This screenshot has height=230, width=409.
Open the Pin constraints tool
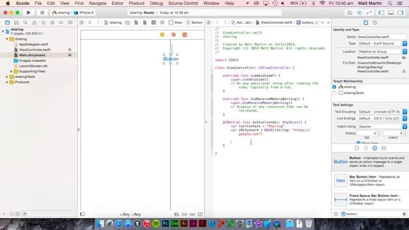pyautogui.click(x=185, y=215)
